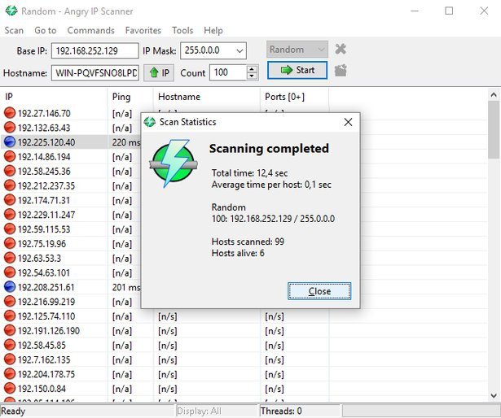This screenshot has width=501, height=418.
Task: Click the fetchers icon next to Start
Action: (x=341, y=71)
